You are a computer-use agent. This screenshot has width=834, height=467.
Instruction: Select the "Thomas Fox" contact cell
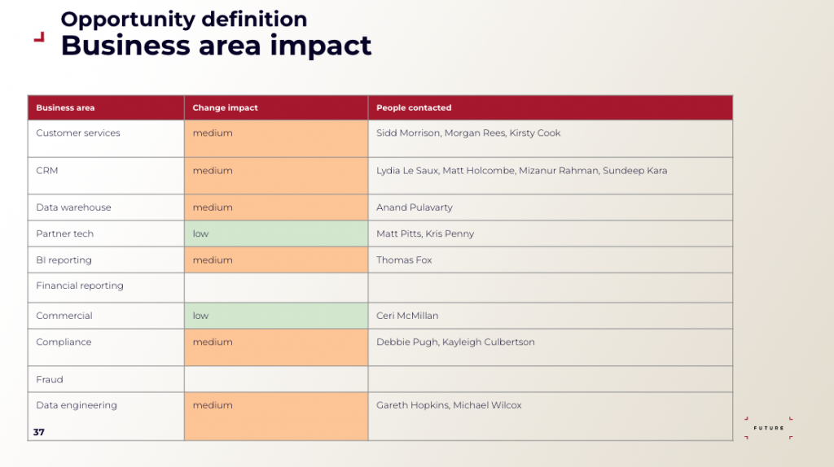pos(404,260)
